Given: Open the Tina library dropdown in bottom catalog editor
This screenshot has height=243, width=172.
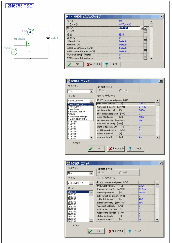Looking at the screenshot, I should [91, 173].
